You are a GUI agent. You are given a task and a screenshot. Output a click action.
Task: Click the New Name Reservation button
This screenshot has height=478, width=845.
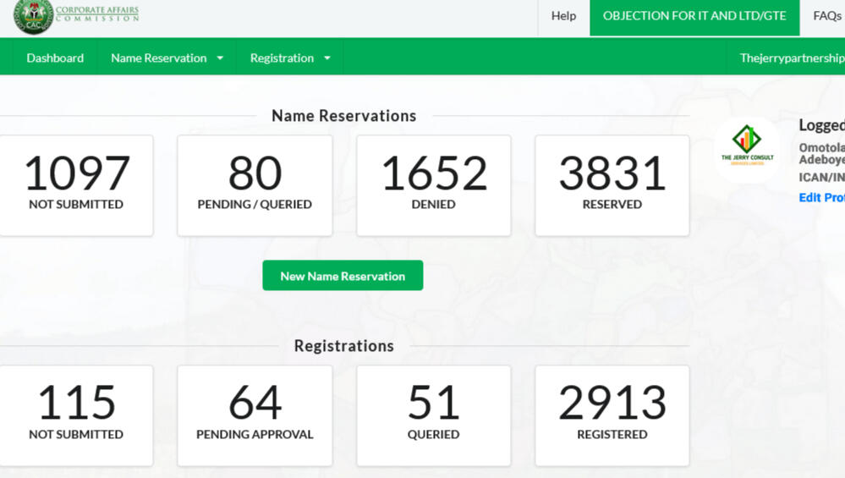click(343, 276)
